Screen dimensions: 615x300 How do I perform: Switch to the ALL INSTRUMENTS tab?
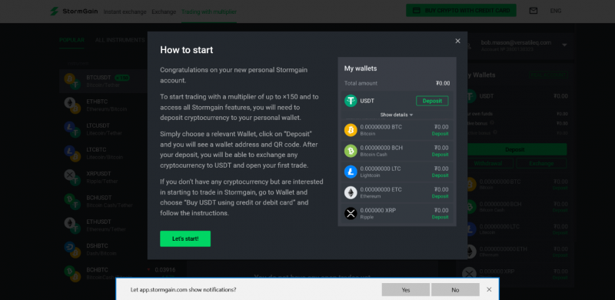(x=120, y=40)
